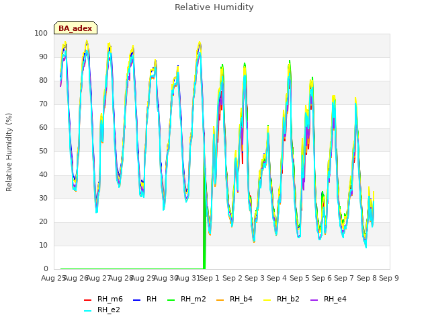This screenshot has height=323, width=430.
Task: Click the Sep 4 x-axis tick label
Action: [277, 278]
